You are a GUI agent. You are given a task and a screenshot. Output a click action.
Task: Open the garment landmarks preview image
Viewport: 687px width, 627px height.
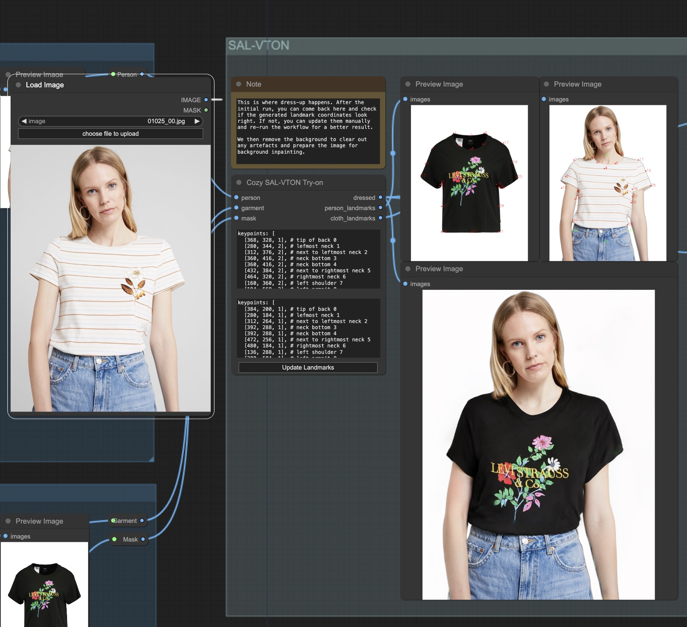(469, 183)
